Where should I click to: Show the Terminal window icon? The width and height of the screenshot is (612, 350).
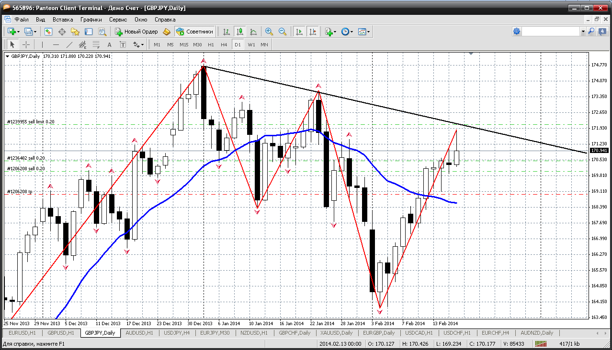click(x=89, y=32)
